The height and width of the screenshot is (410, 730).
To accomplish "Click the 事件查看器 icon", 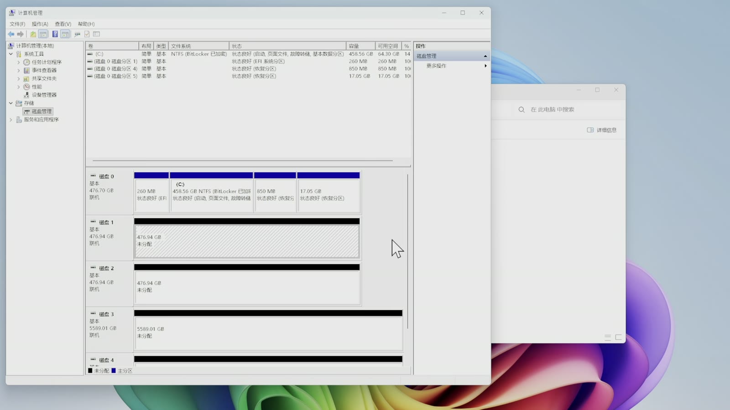I will tap(26, 70).
